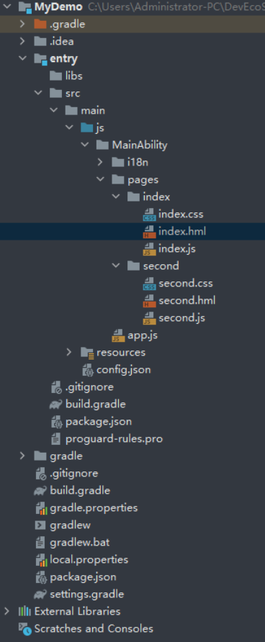Screen dimensions: 265x642
Task: Select the second.js file label
Action: (182, 317)
